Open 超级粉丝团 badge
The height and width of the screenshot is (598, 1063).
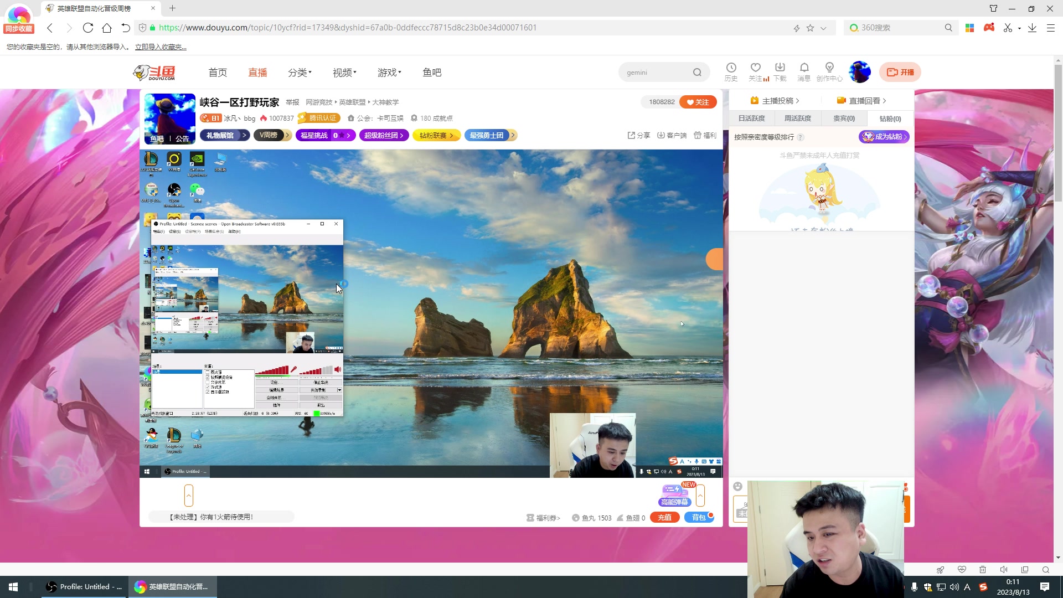[384, 135]
